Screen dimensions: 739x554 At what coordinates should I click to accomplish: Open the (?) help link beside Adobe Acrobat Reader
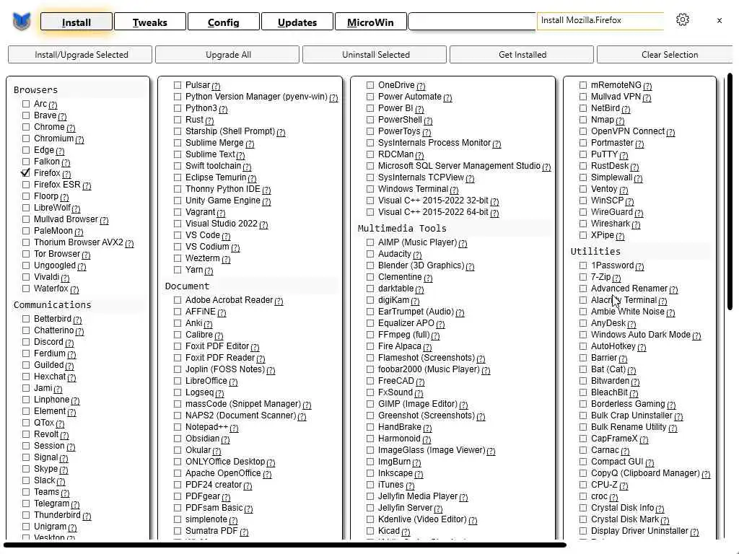click(279, 302)
